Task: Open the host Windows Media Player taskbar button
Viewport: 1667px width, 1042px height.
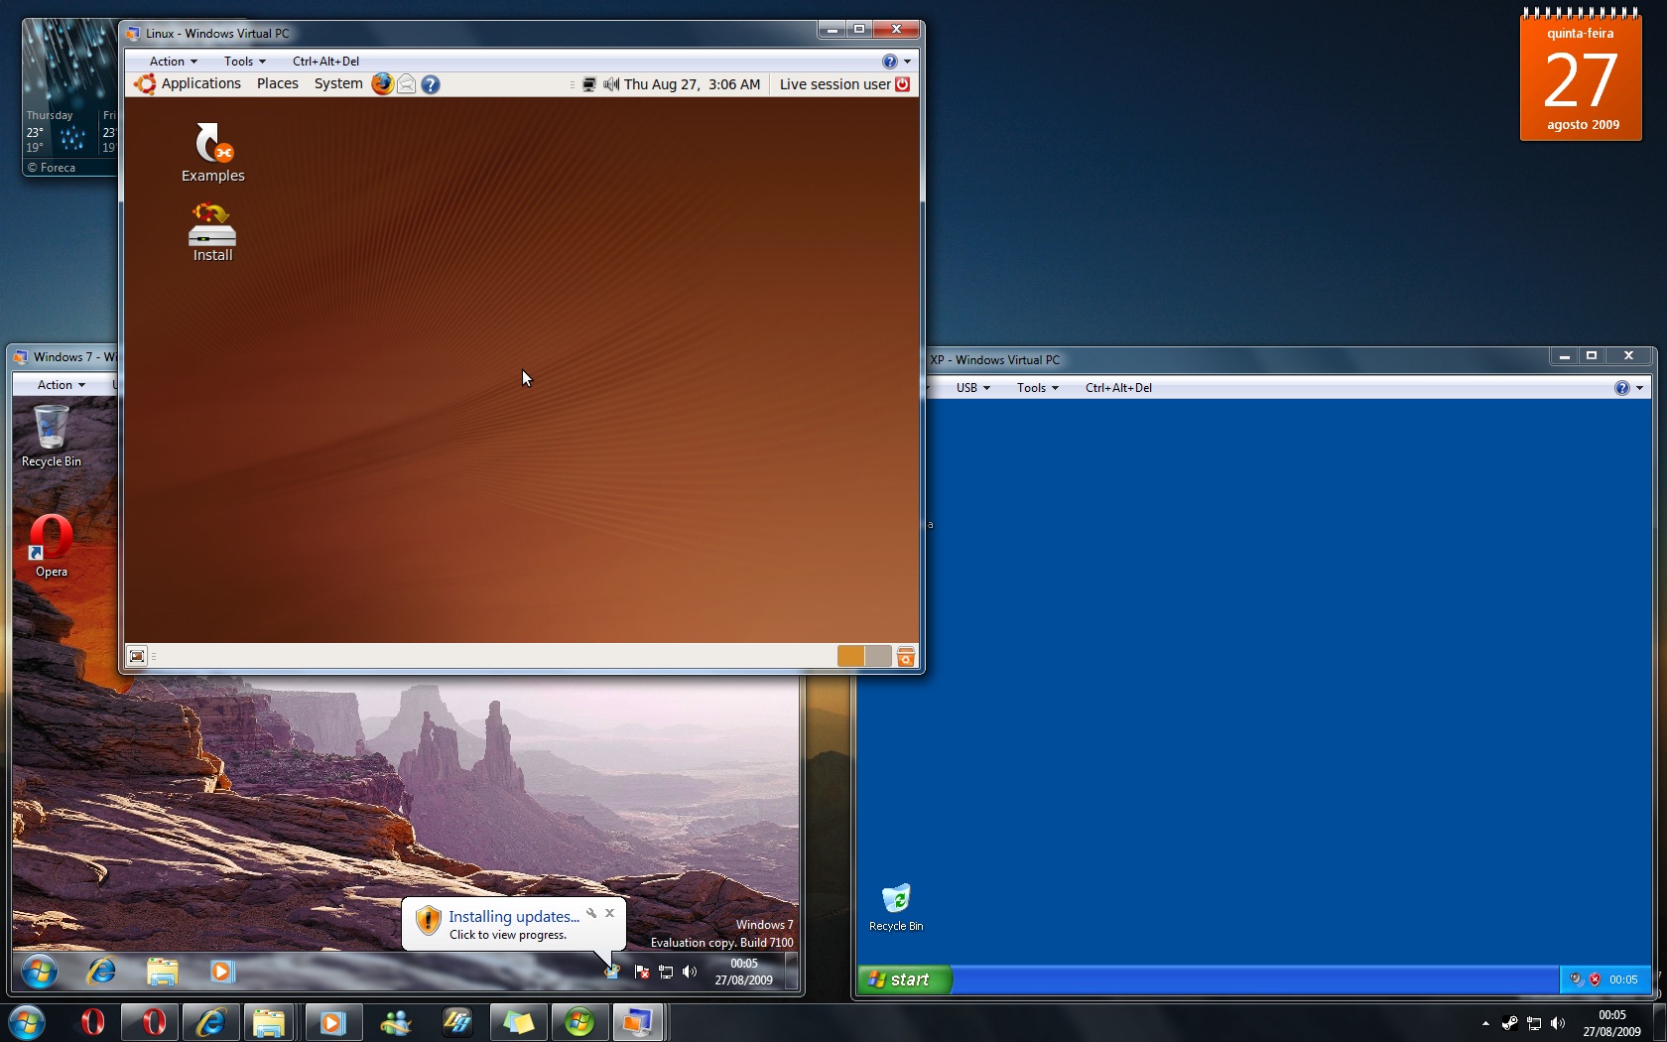Action: point(333,1022)
